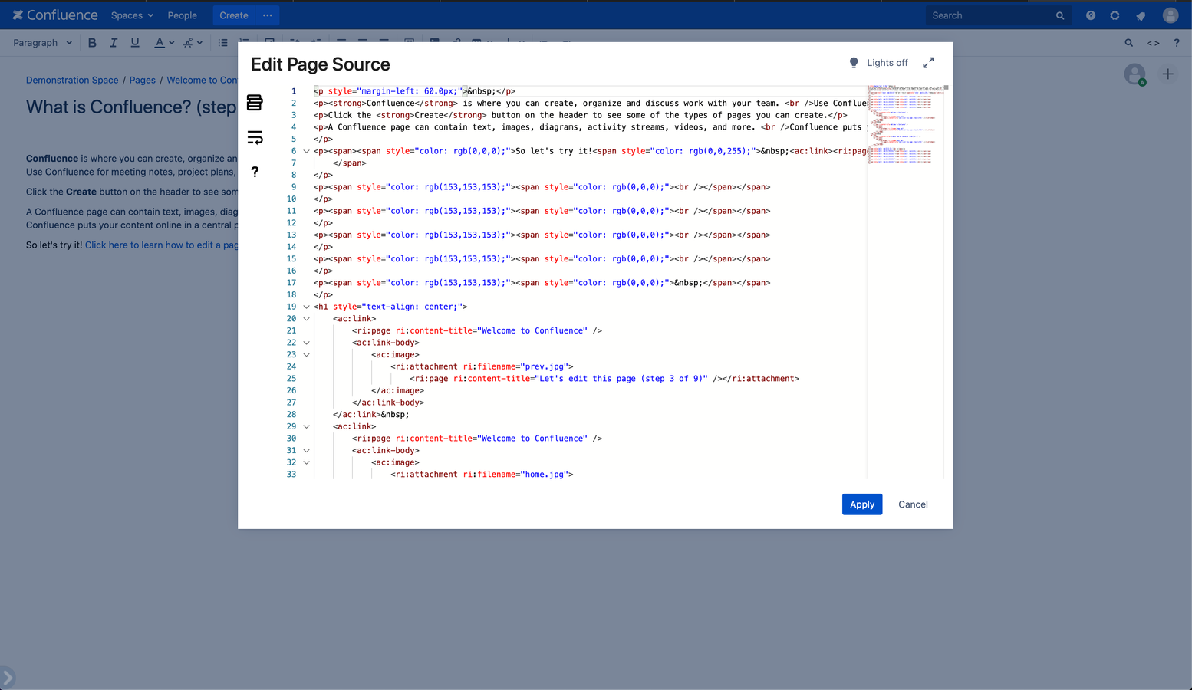Apply the page source changes
This screenshot has height=690, width=1192.
tap(862, 504)
